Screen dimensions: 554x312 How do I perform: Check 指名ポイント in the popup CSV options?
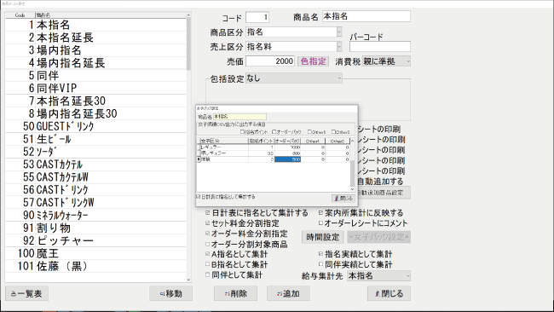point(242,132)
